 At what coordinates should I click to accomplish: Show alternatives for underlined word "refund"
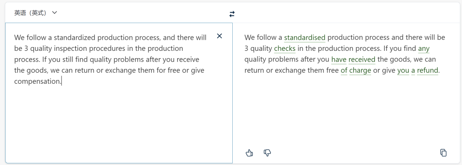427,71
